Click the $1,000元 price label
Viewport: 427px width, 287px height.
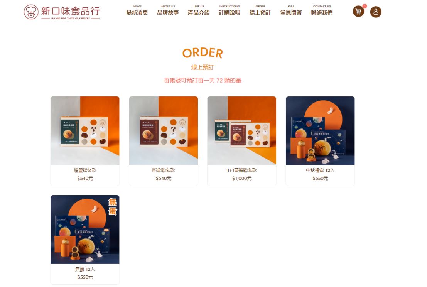click(x=242, y=178)
